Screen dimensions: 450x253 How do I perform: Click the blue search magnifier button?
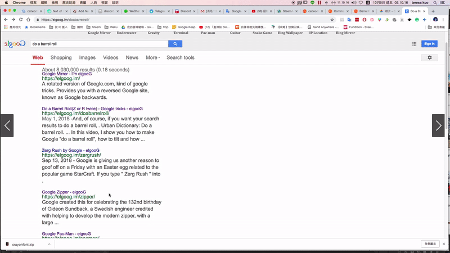175,44
